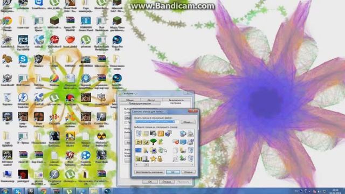Select the green up-arrow icon in icon list

pos(161,142)
